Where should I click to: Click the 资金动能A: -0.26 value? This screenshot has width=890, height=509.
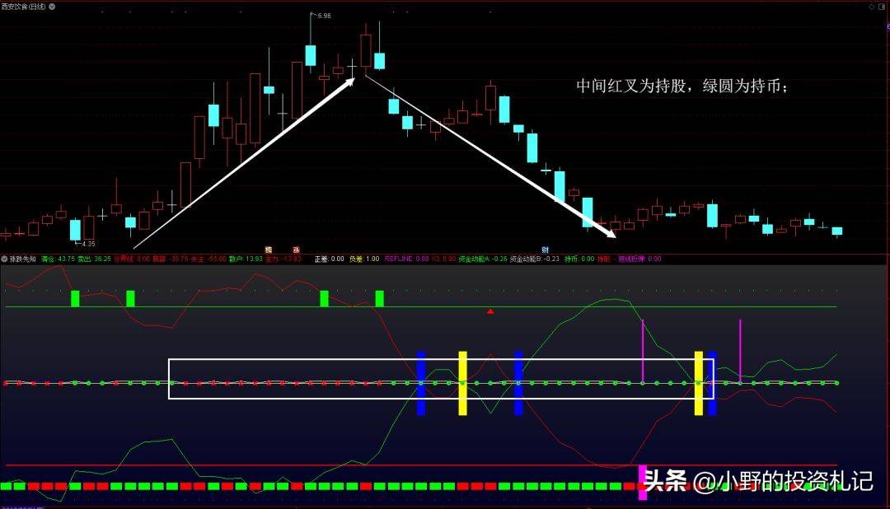pyautogui.click(x=482, y=259)
